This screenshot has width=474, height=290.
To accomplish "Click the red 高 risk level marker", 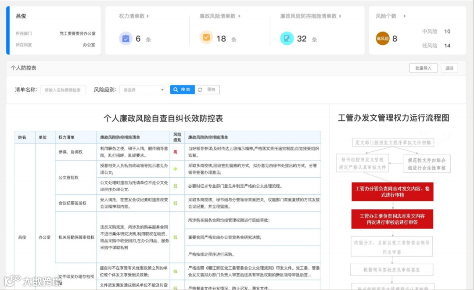I will pos(175,152).
